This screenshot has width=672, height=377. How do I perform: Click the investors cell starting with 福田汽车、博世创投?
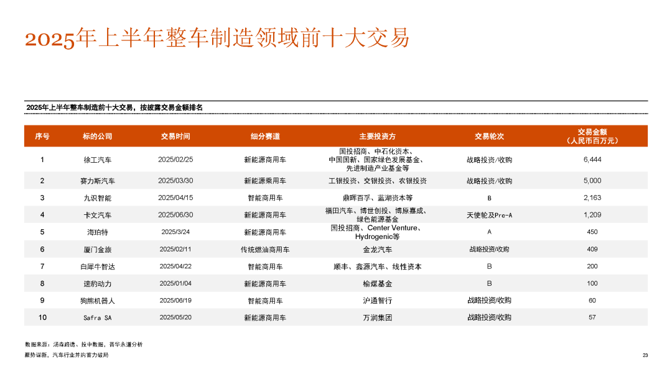tap(377, 215)
